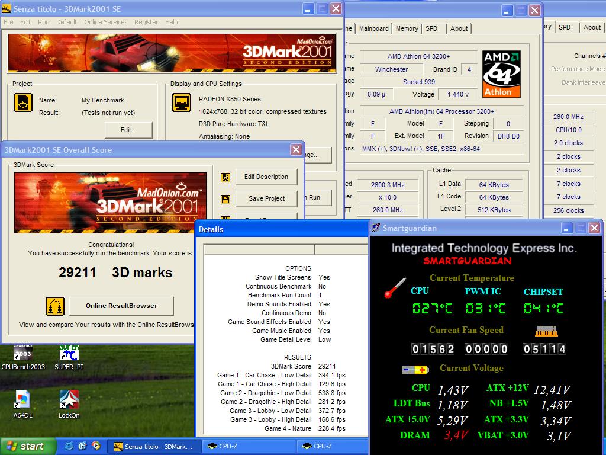Open About tab in rightmost CPU-Z window
This screenshot has width=606, height=455.
[592, 27]
